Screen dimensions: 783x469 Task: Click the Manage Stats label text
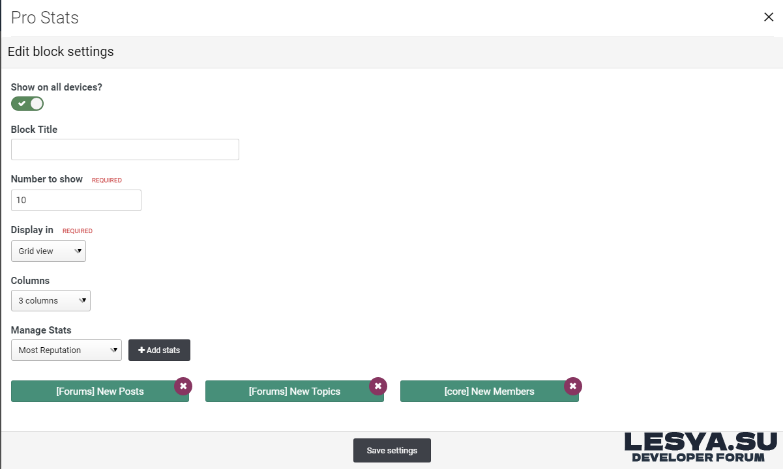coord(41,330)
